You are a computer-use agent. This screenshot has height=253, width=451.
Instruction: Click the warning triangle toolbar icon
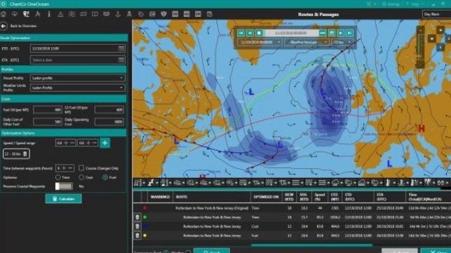tap(60, 14)
